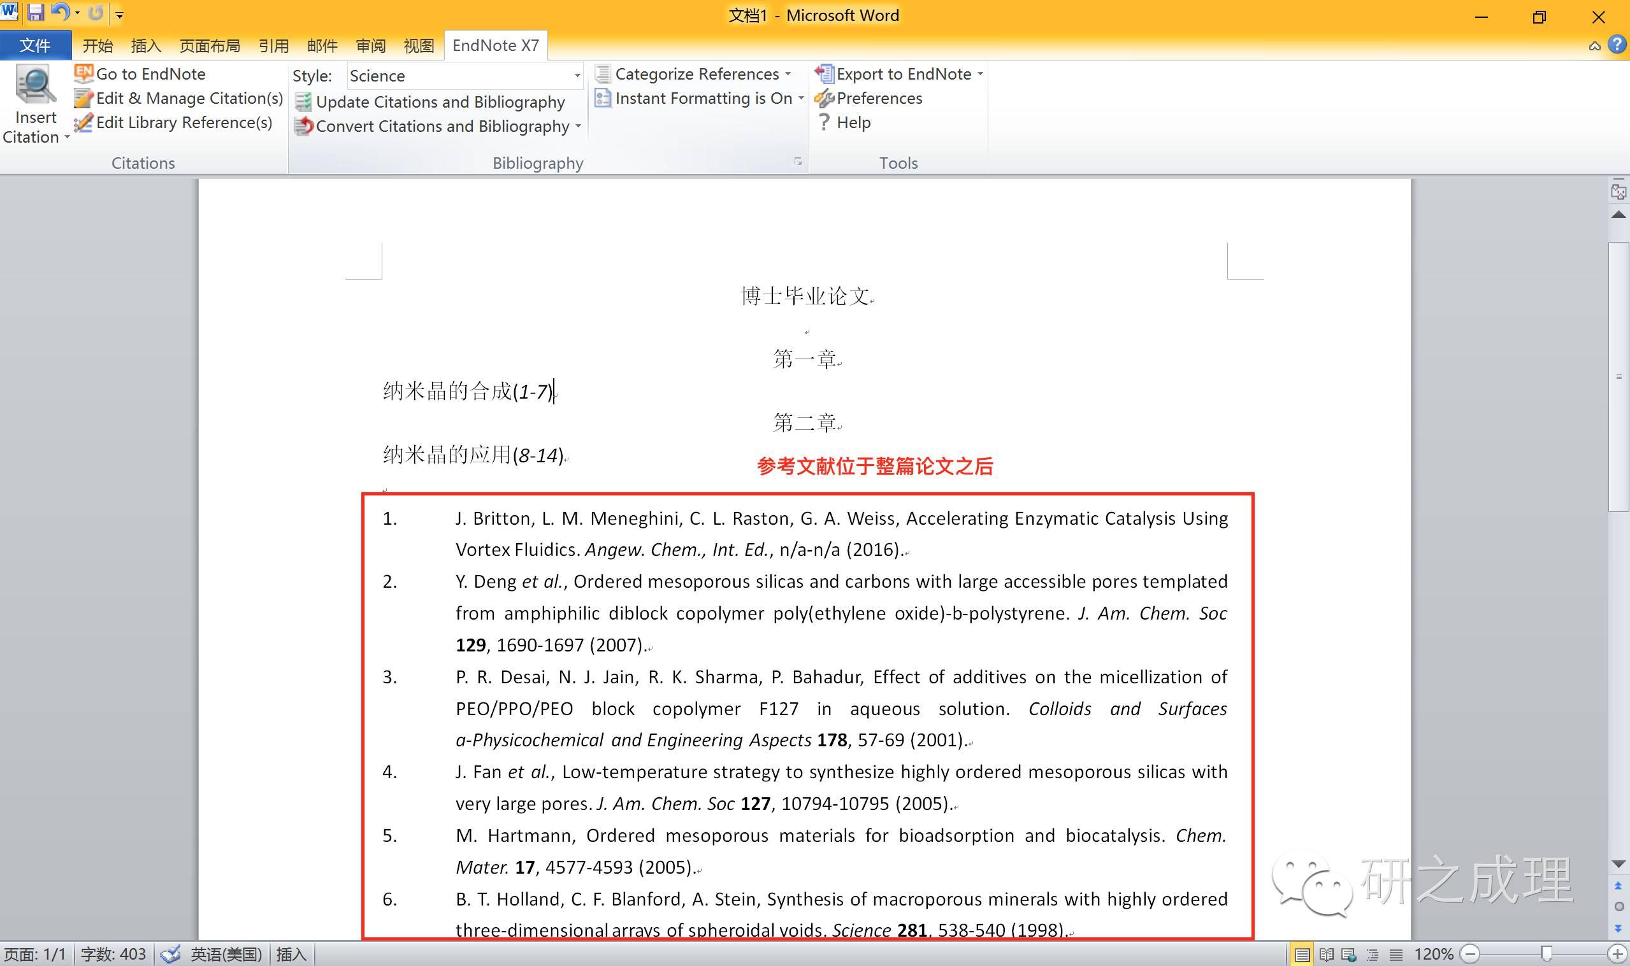
Task: Click the Convert Citations and Bibliography icon
Action: [303, 126]
